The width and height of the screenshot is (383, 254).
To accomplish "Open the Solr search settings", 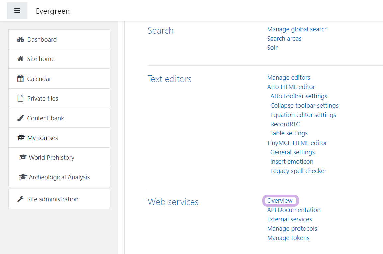I will 272,48.
